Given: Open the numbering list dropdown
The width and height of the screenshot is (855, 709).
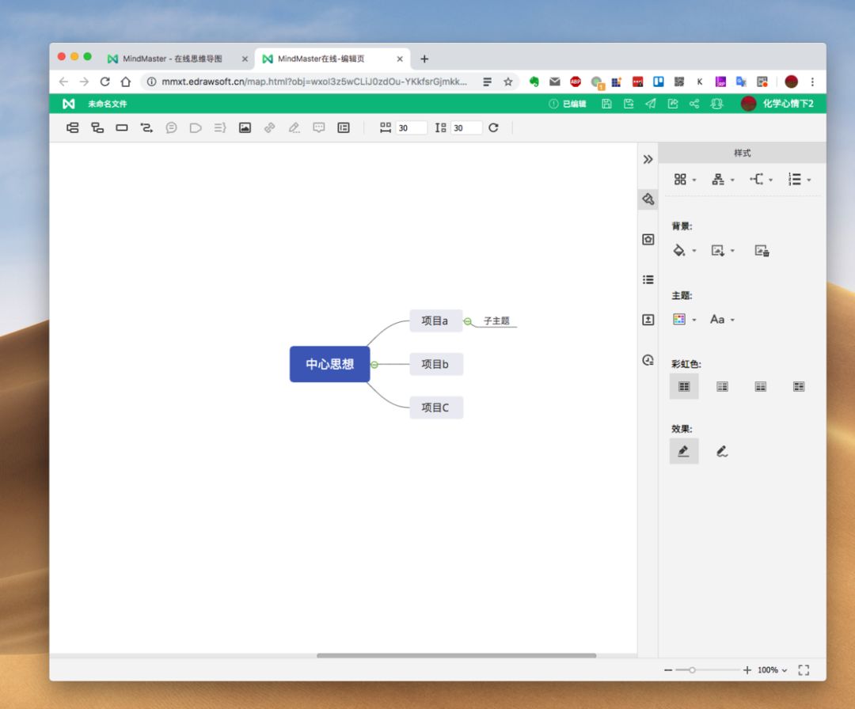Looking at the screenshot, I should [x=800, y=180].
